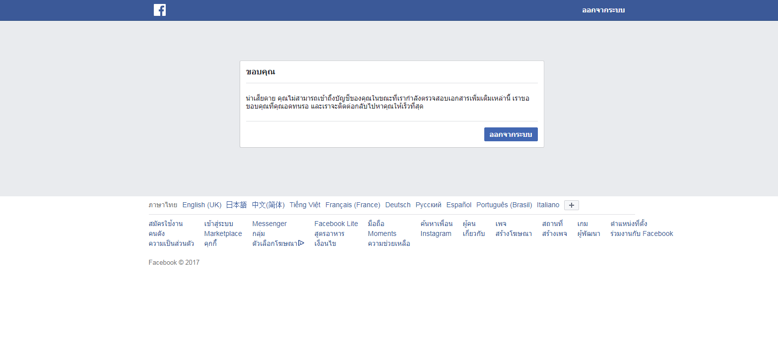Switch language to Français (France)

point(353,205)
